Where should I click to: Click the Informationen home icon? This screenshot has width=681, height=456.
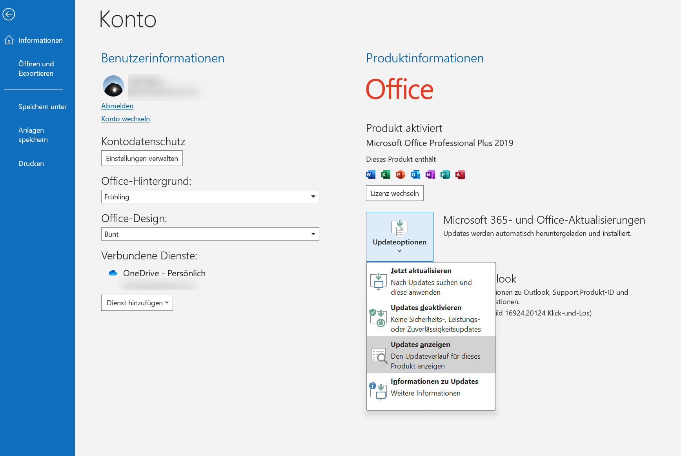coord(9,40)
